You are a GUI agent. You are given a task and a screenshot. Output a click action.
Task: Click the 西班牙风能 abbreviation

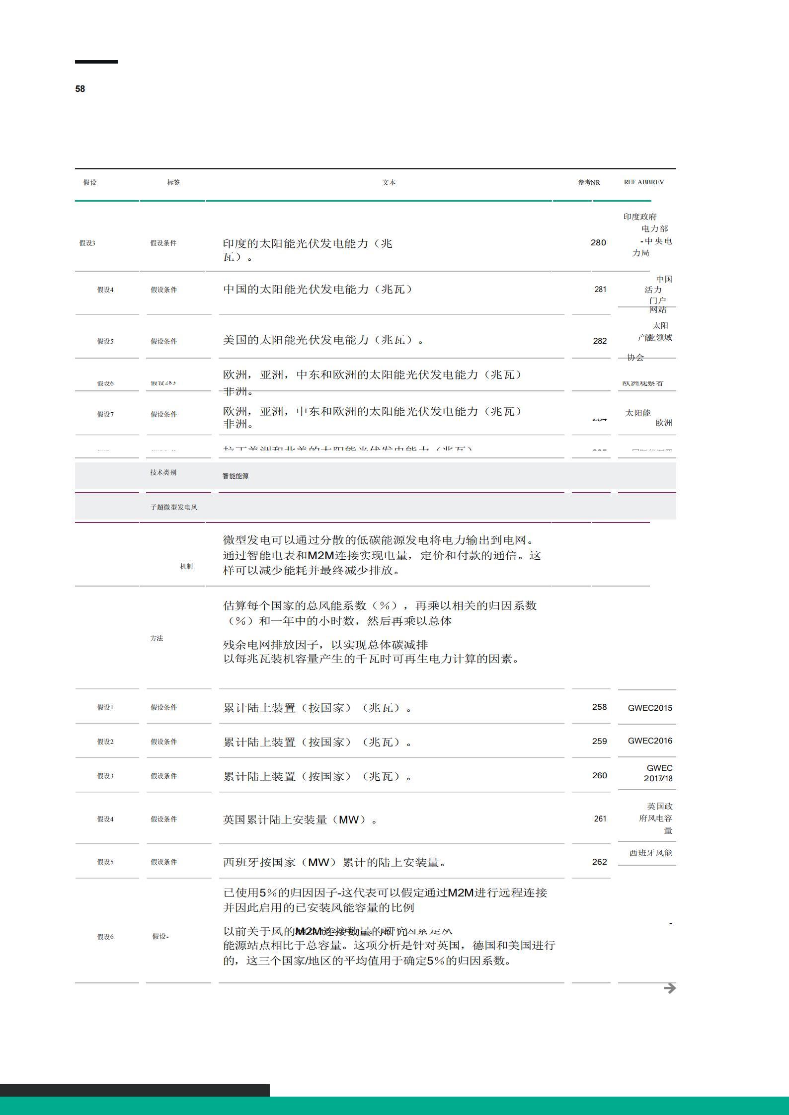click(x=651, y=853)
